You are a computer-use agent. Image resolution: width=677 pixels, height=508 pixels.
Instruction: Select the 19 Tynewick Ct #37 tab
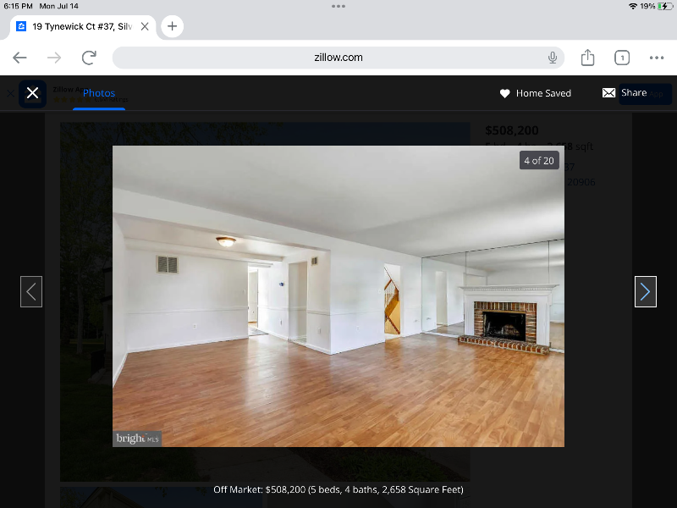pyautogui.click(x=80, y=26)
